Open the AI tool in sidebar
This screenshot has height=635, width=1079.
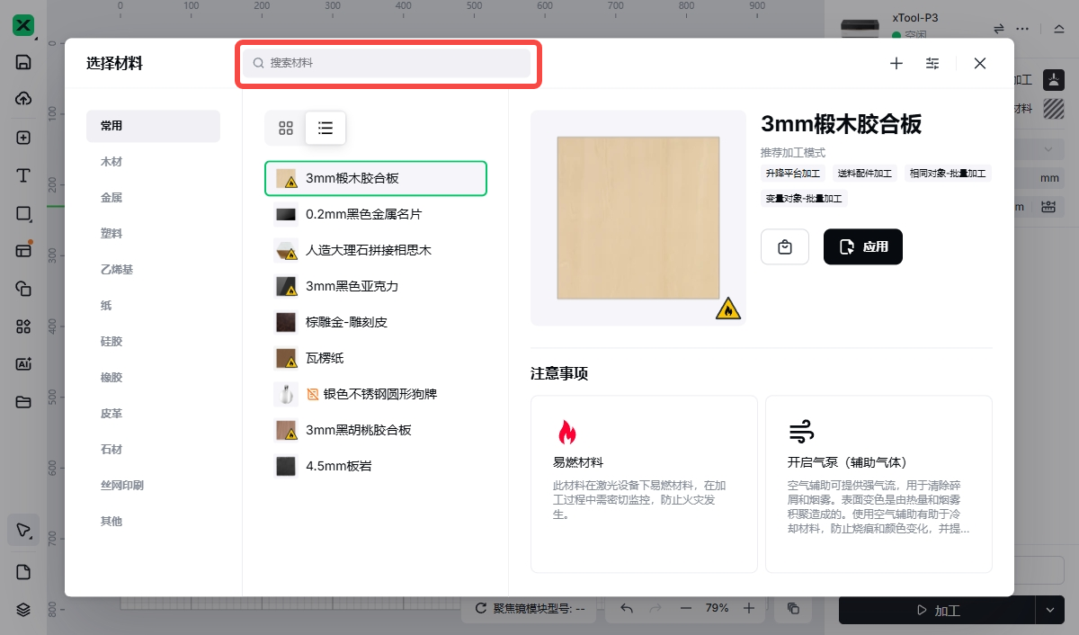pyautogui.click(x=23, y=363)
